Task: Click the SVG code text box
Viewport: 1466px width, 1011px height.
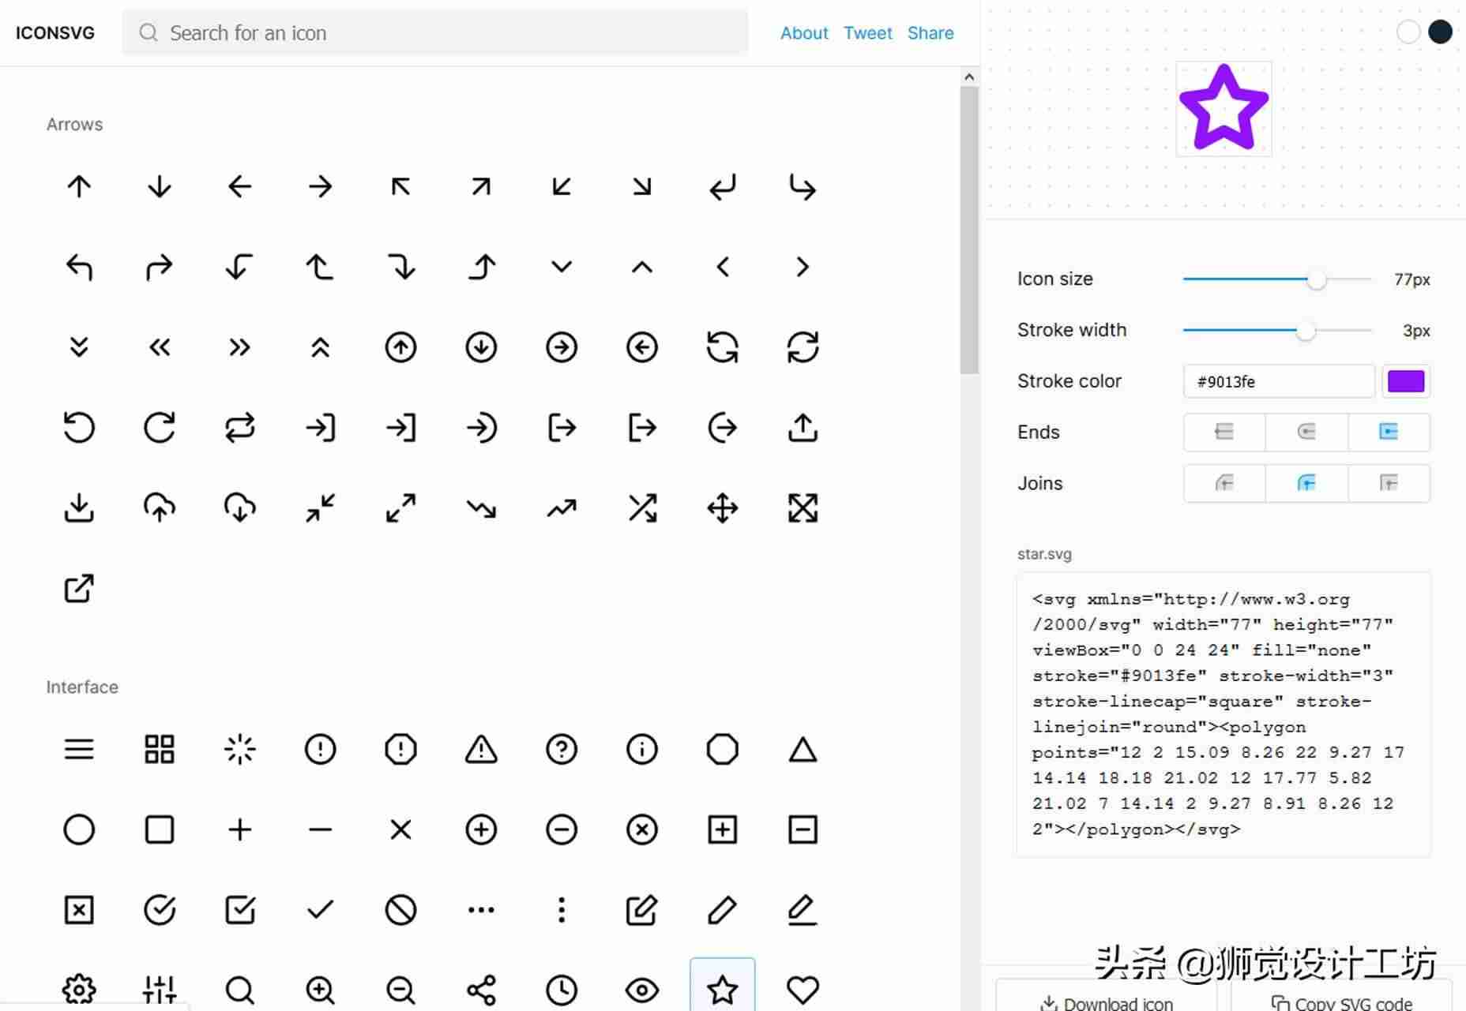Action: (1224, 714)
